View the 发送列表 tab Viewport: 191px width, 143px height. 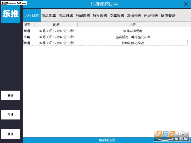pyautogui.click(x=134, y=16)
